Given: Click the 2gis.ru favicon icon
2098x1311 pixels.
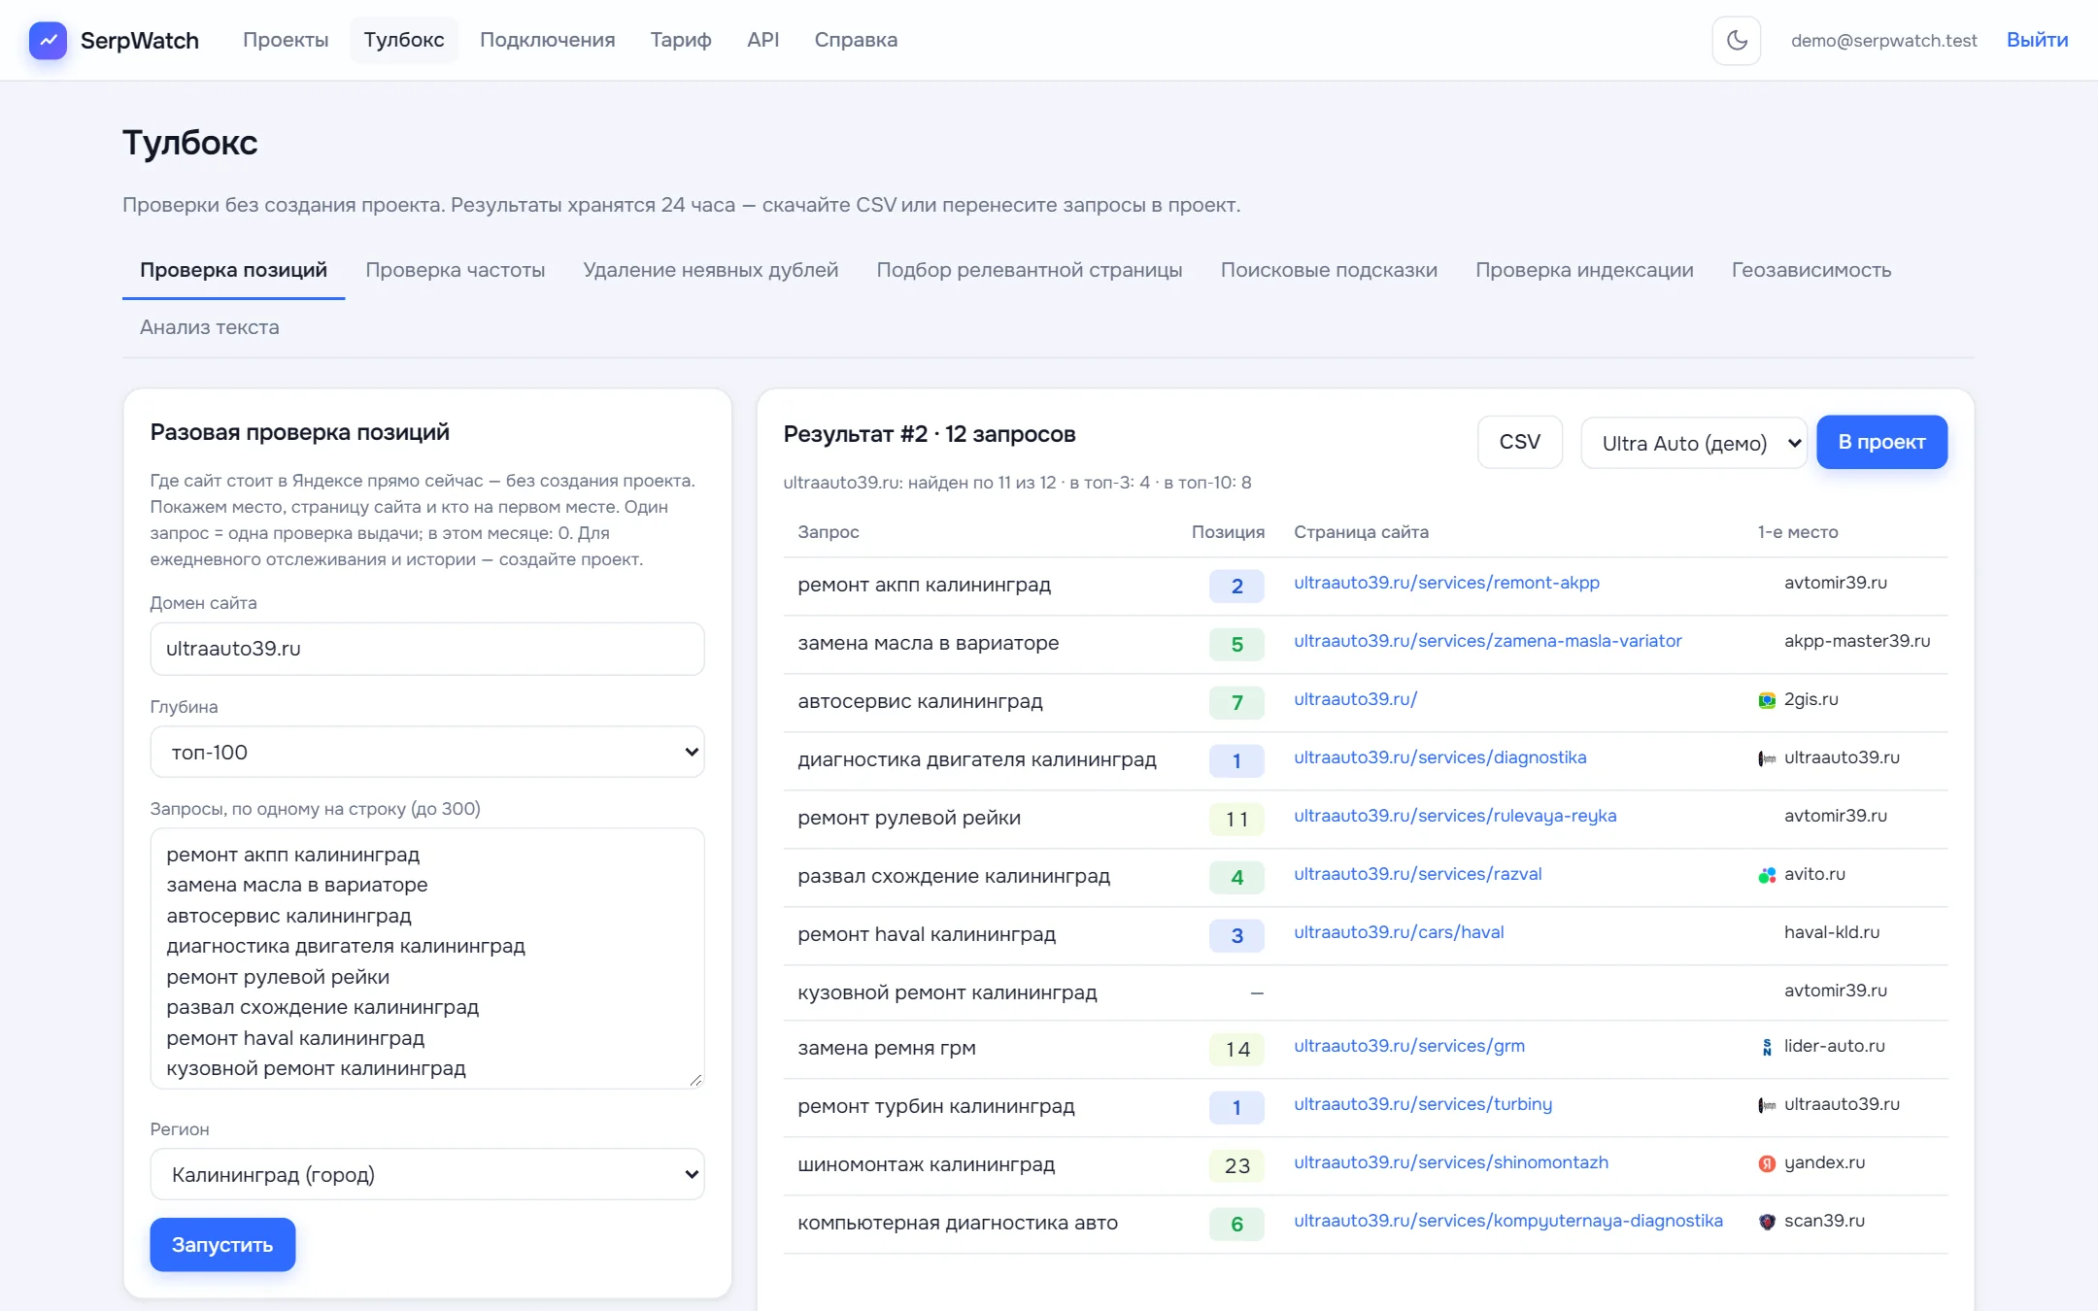Looking at the screenshot, I should [1767, 700].
